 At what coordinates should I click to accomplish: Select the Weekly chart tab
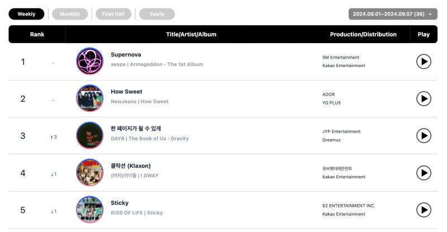(x=26, y=14)
